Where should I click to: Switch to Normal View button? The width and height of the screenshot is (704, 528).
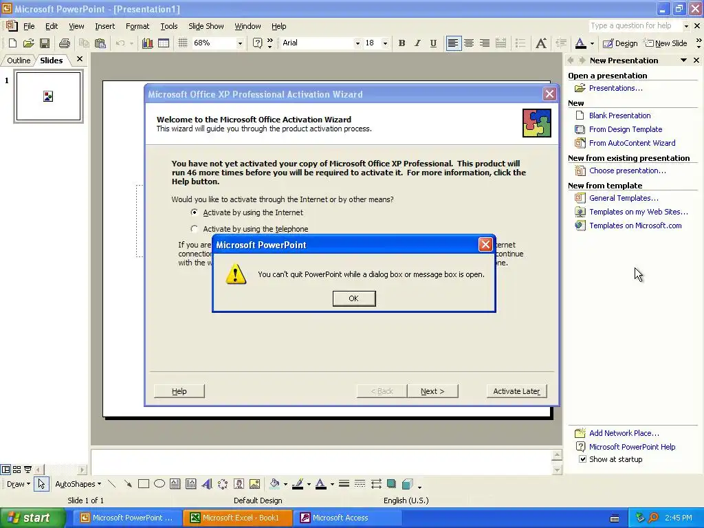(x=5, y=470)
